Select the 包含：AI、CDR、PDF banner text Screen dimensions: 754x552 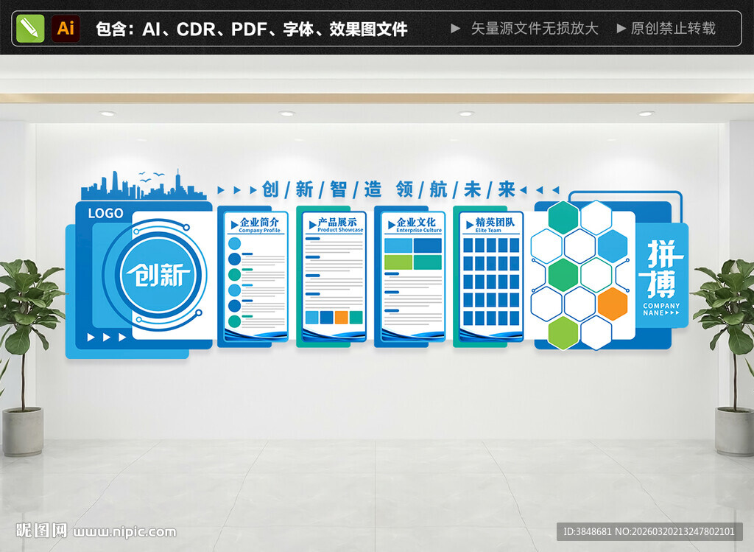(252, 29)
